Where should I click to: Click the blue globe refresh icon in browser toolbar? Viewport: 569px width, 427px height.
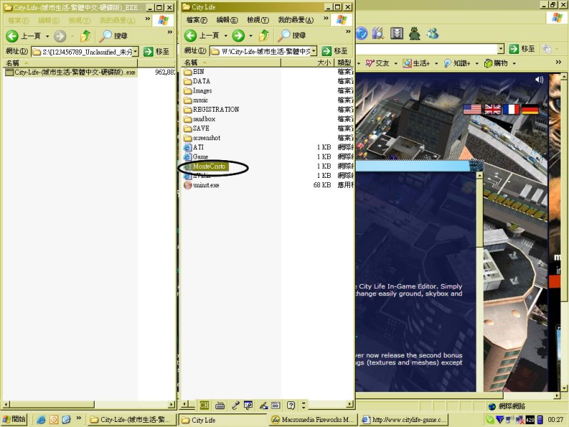[x=361, y=33]
